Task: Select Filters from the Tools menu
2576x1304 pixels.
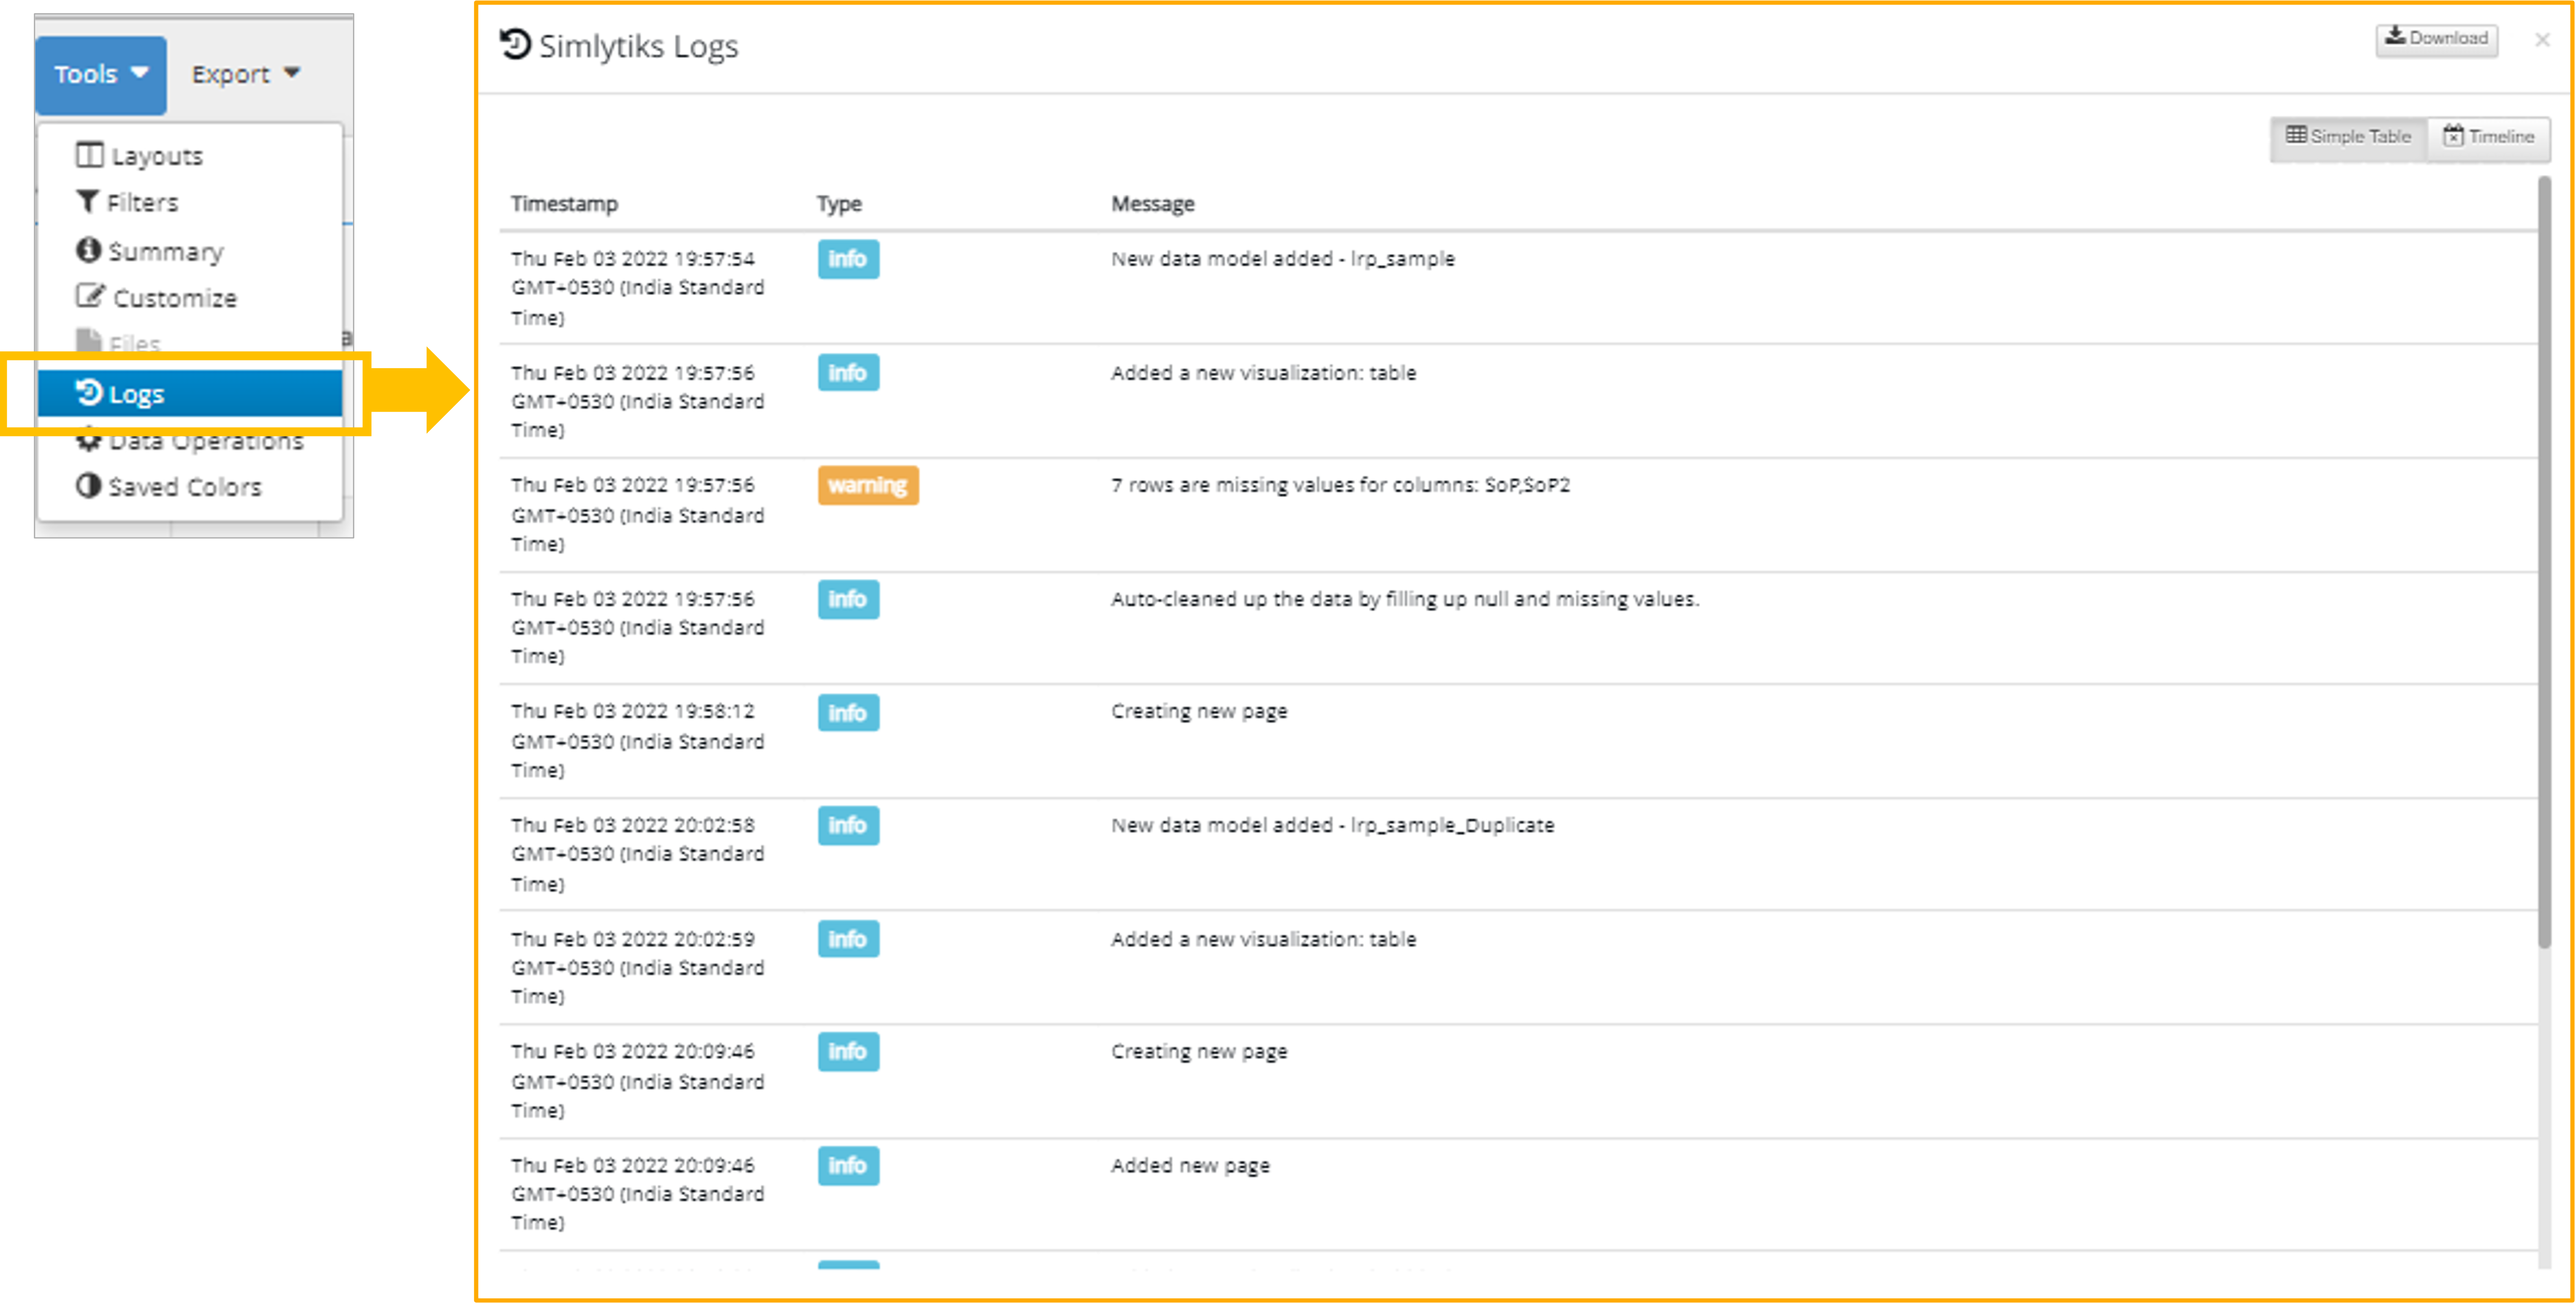Action: [x=190, y=203]
